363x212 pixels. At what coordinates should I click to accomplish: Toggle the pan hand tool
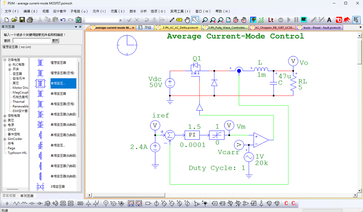pos(187,20)
